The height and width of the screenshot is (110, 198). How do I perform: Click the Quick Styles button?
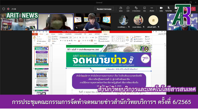point(132,39)
